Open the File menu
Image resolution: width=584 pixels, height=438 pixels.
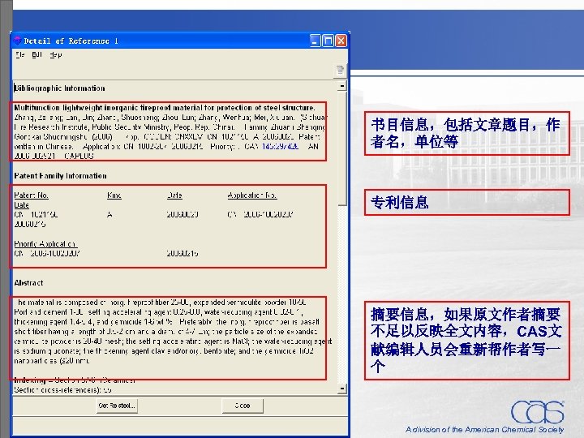click(x=19, y=55)
